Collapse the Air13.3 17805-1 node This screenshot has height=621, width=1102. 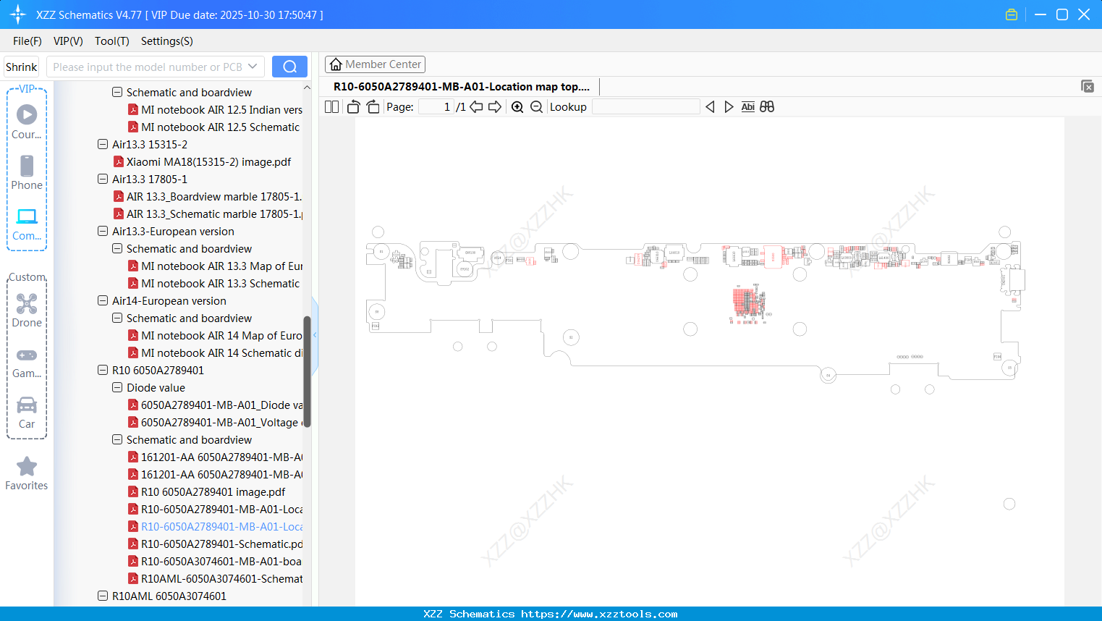[103, 179]
